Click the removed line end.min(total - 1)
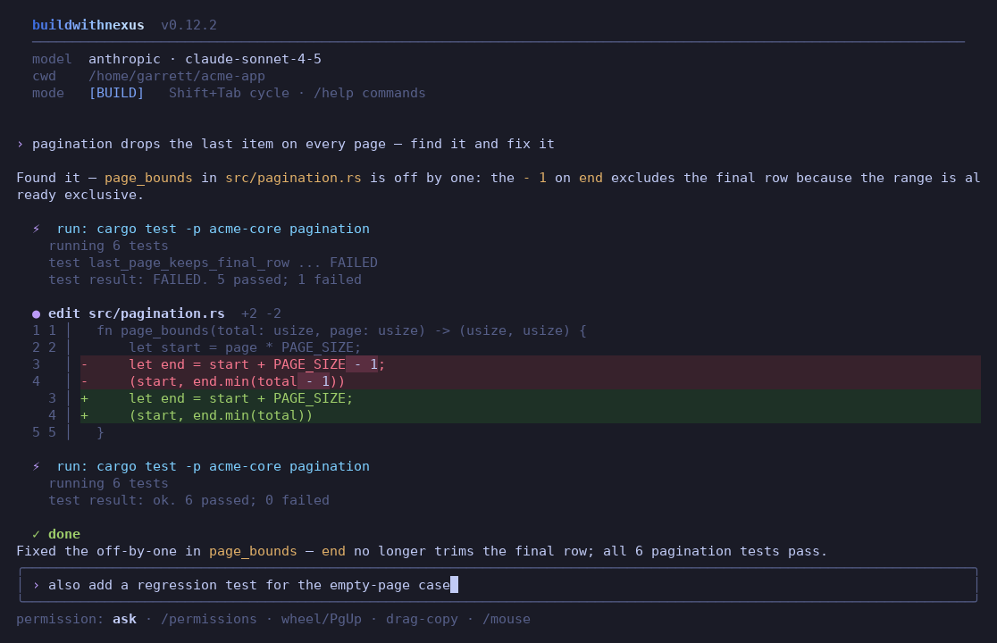Screen dimensions: 997x643 point(531,381)
